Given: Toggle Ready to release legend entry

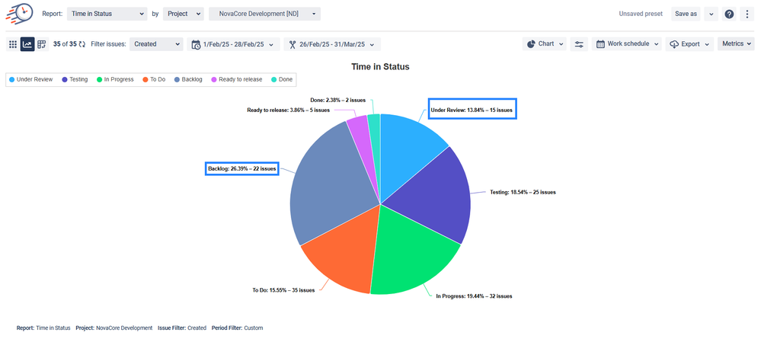Looking at the screenshot, I should point(236,80).
